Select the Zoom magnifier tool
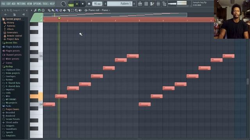This screenshot has width=250, height=140. pos(76,10)
